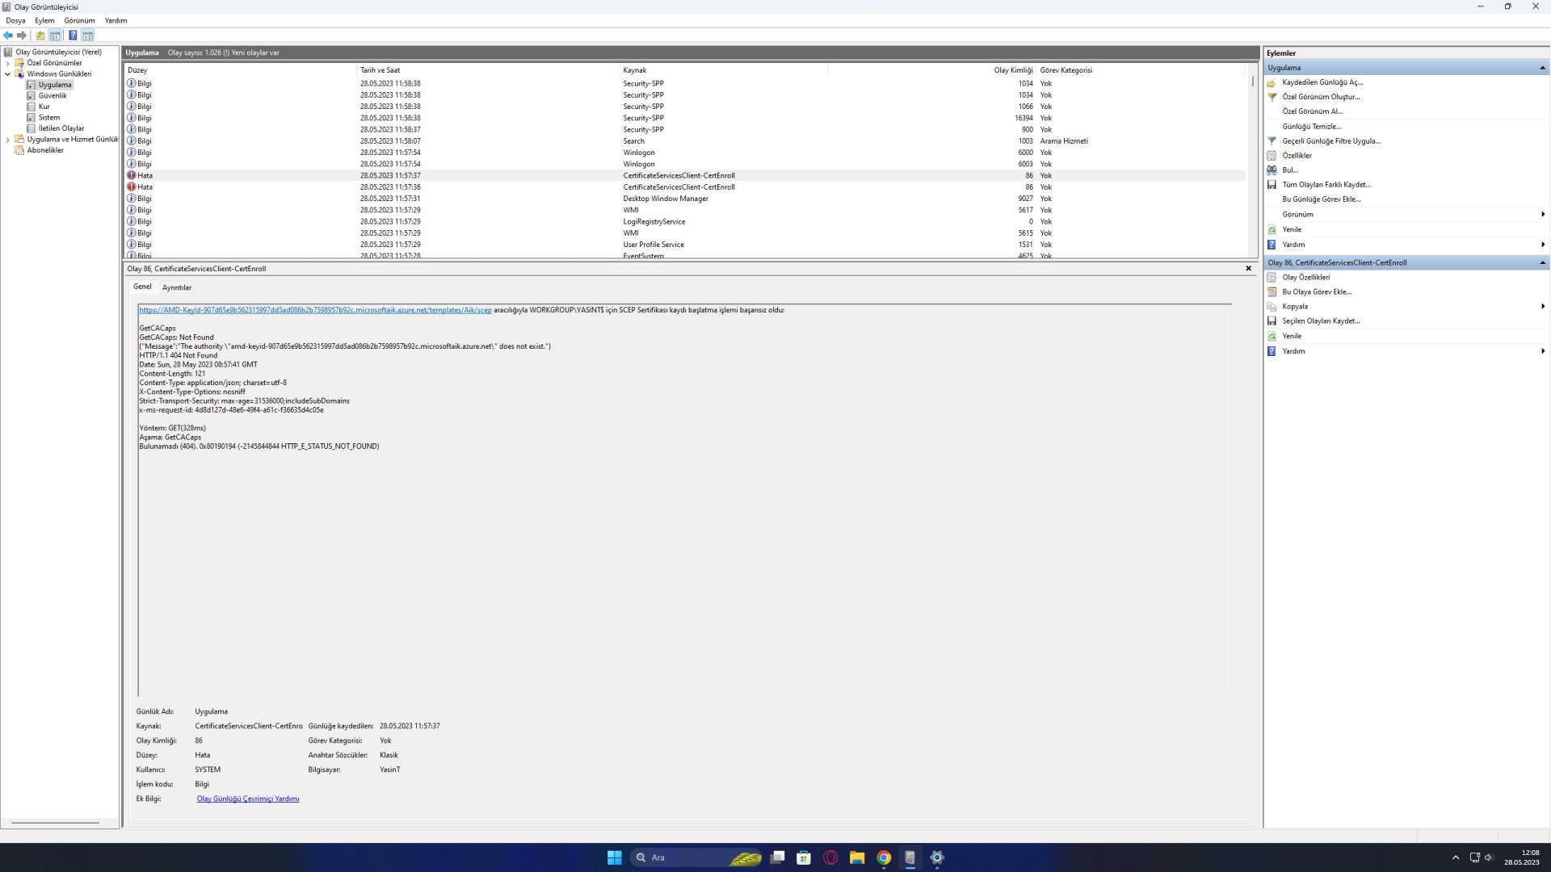1551x872 pixels.
Task: Open the Opera browser from the taskbar
Action: tap(830, 857)
